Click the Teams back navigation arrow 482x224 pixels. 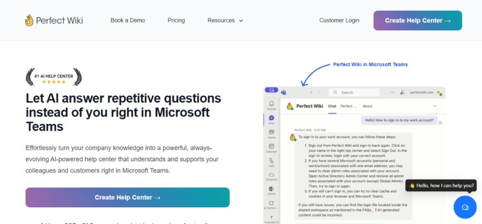[x=311, y=92]
